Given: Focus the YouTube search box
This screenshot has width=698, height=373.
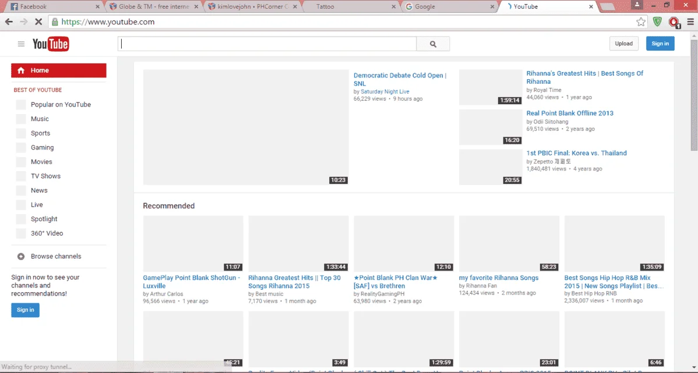Looking at the screenshot, I should pyautogui.click(x=267, y=44).
